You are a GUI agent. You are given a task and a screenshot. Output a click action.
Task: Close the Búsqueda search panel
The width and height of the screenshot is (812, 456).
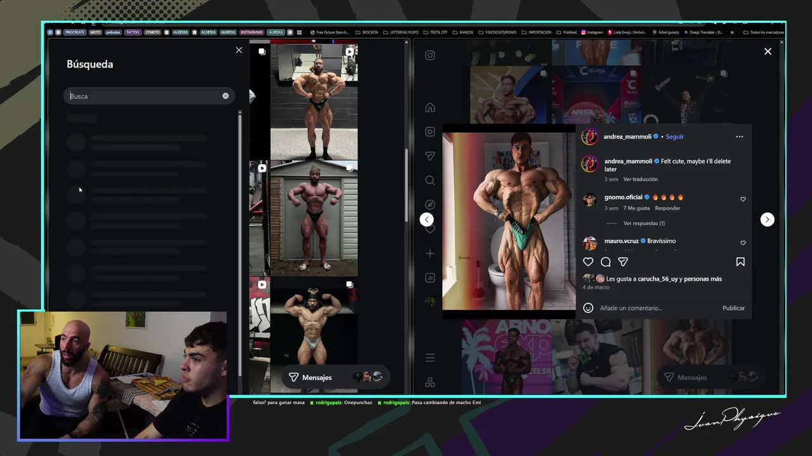(x=239, y=50)
